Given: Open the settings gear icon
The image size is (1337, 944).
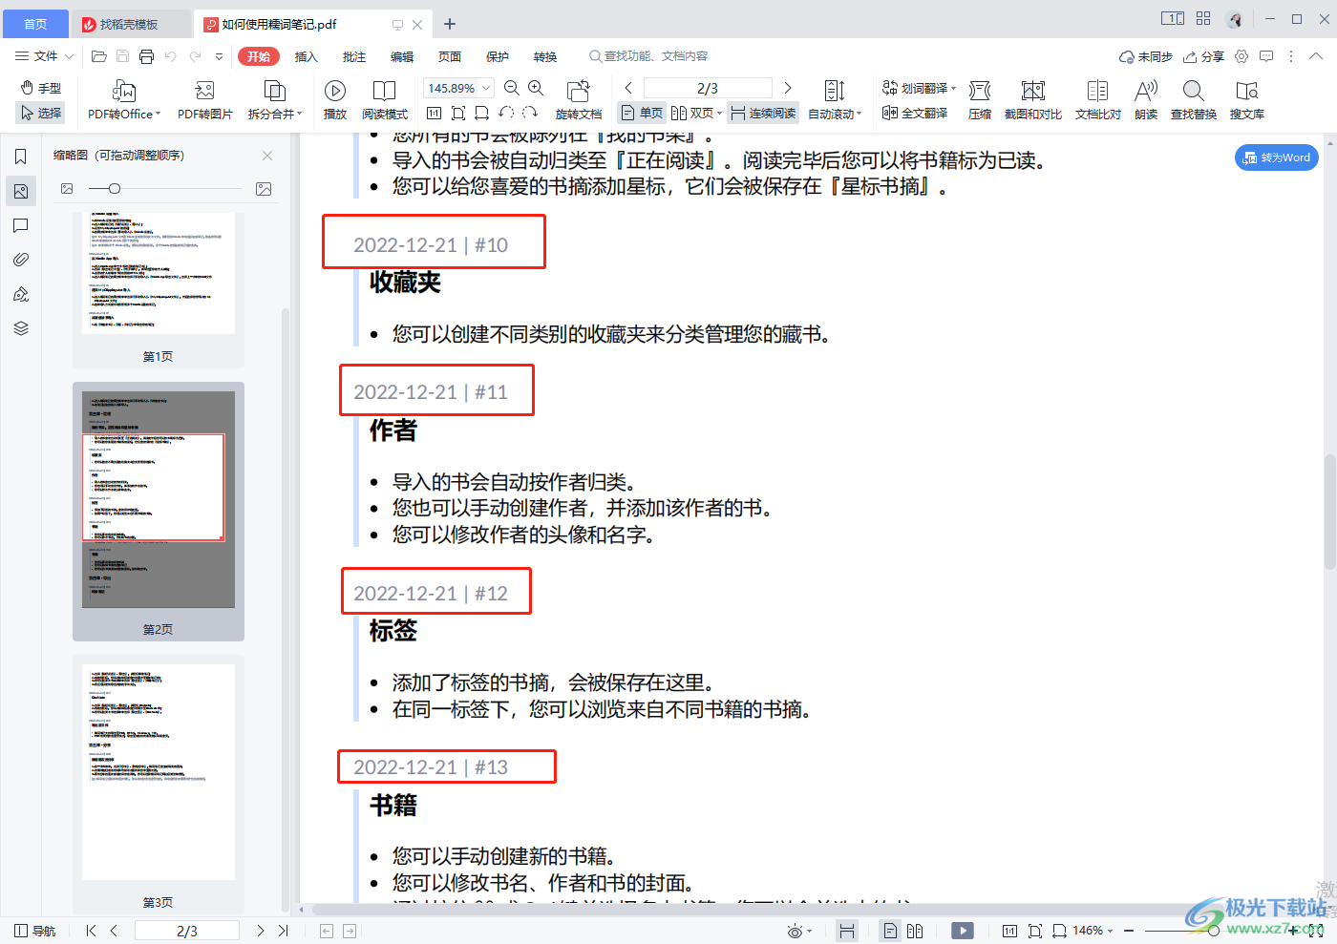Looking at the screenshot, I should click(x=1241, y=56).
